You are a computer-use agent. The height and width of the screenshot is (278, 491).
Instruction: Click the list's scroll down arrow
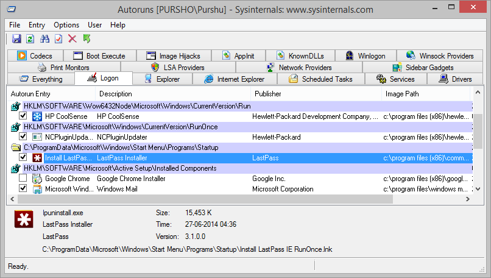[x=478, y=189]
